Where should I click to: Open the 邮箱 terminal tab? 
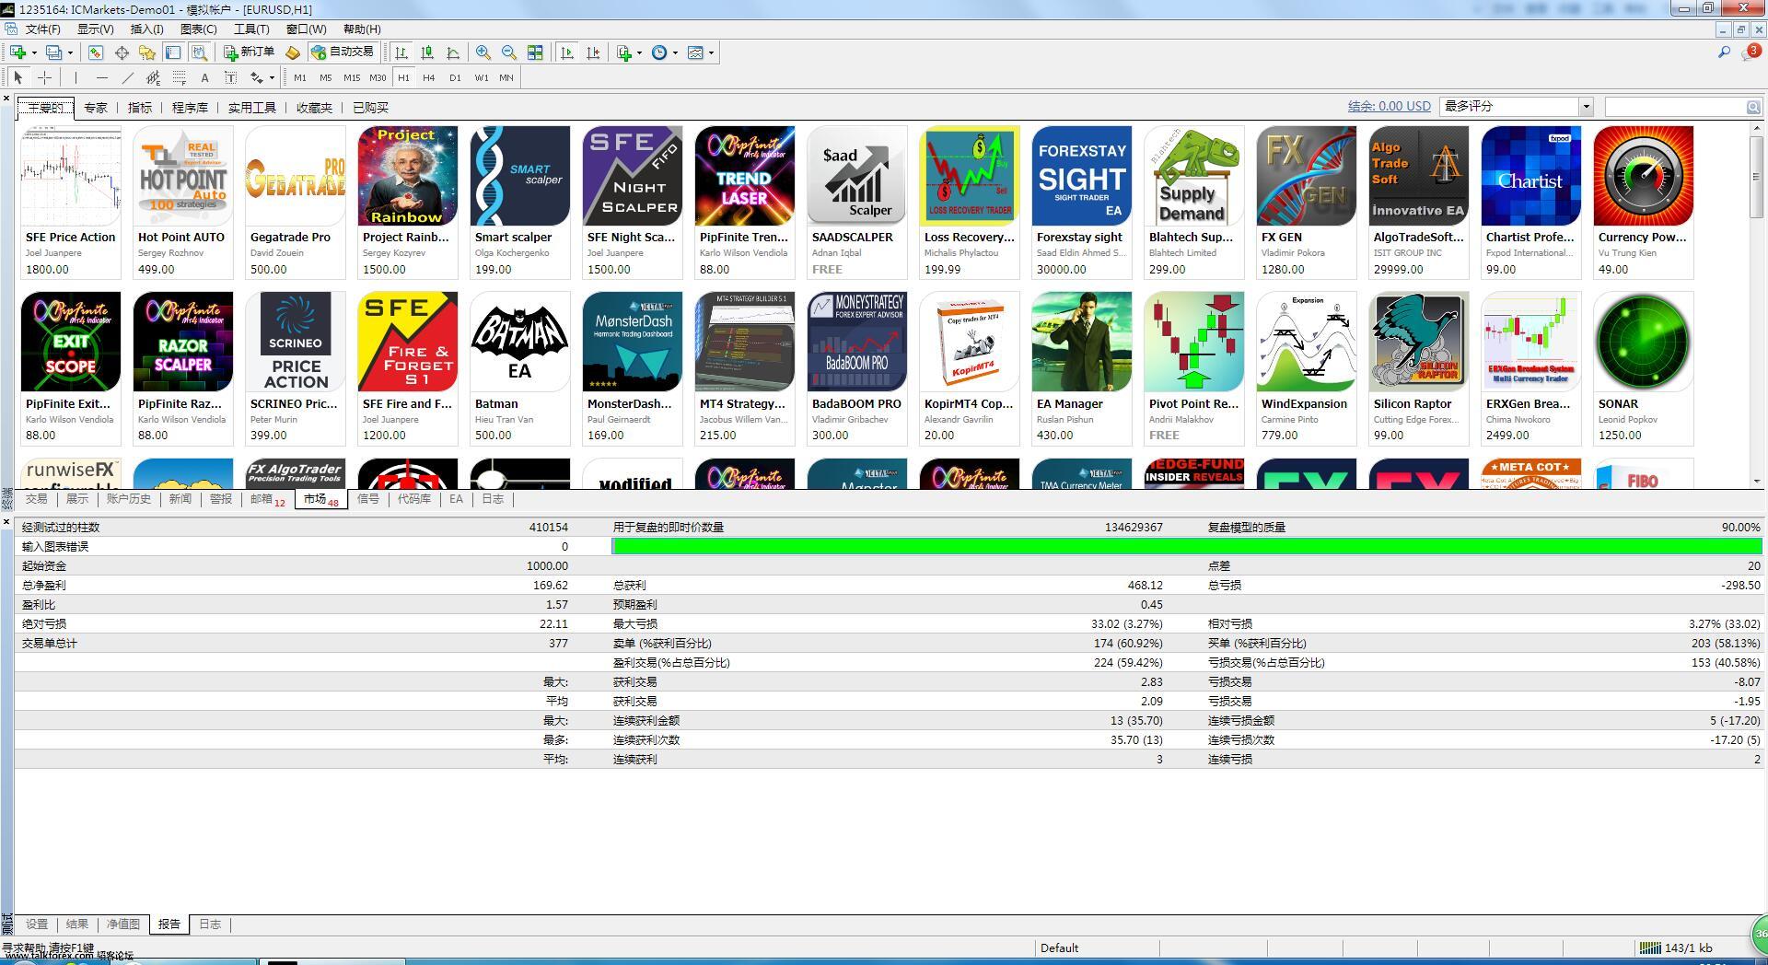(267, 499)
